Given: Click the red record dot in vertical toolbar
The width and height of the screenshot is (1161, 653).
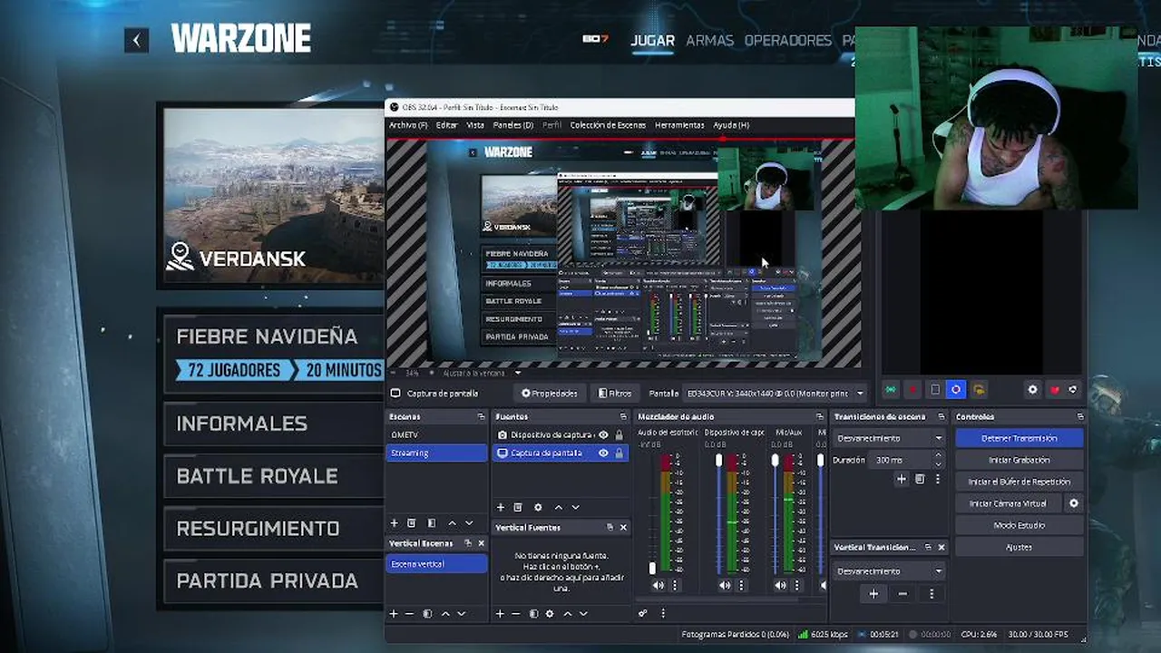Looking at the screenshot, I should (x=913, y=389).
